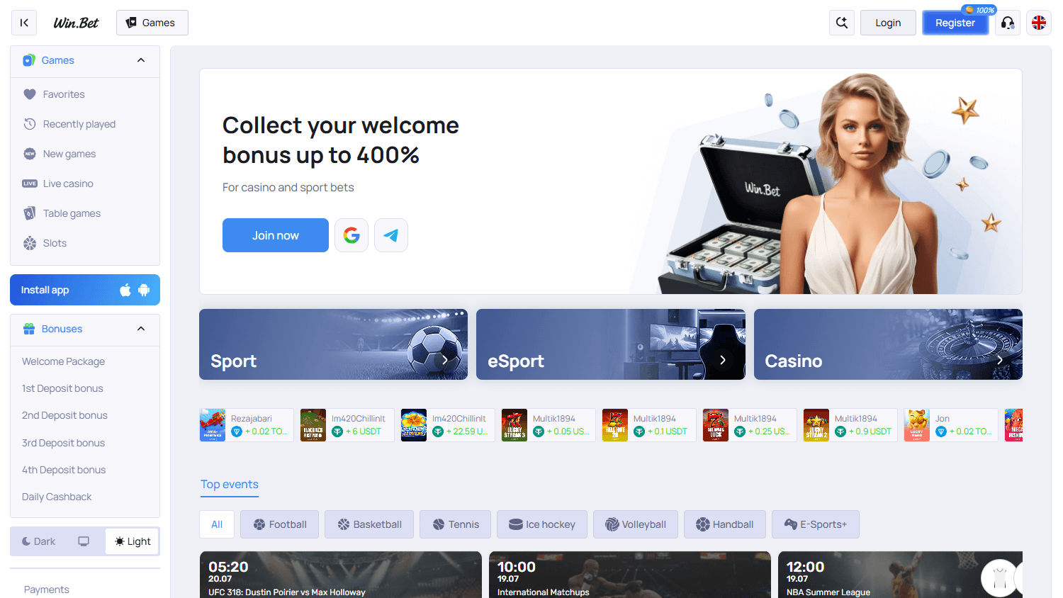Screen dimensions: 1063x598
Task: Collapse the Games sidebar section
Action: point(140,60)
